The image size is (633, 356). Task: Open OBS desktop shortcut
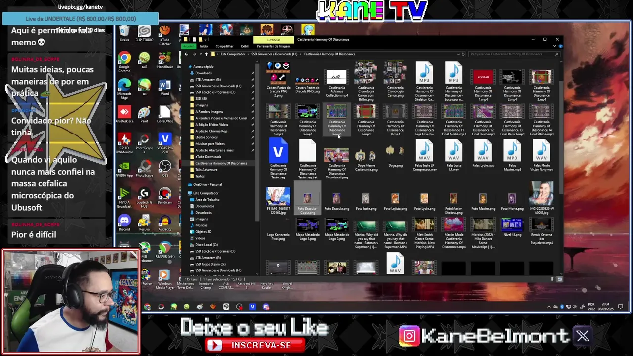coord(165,169)
